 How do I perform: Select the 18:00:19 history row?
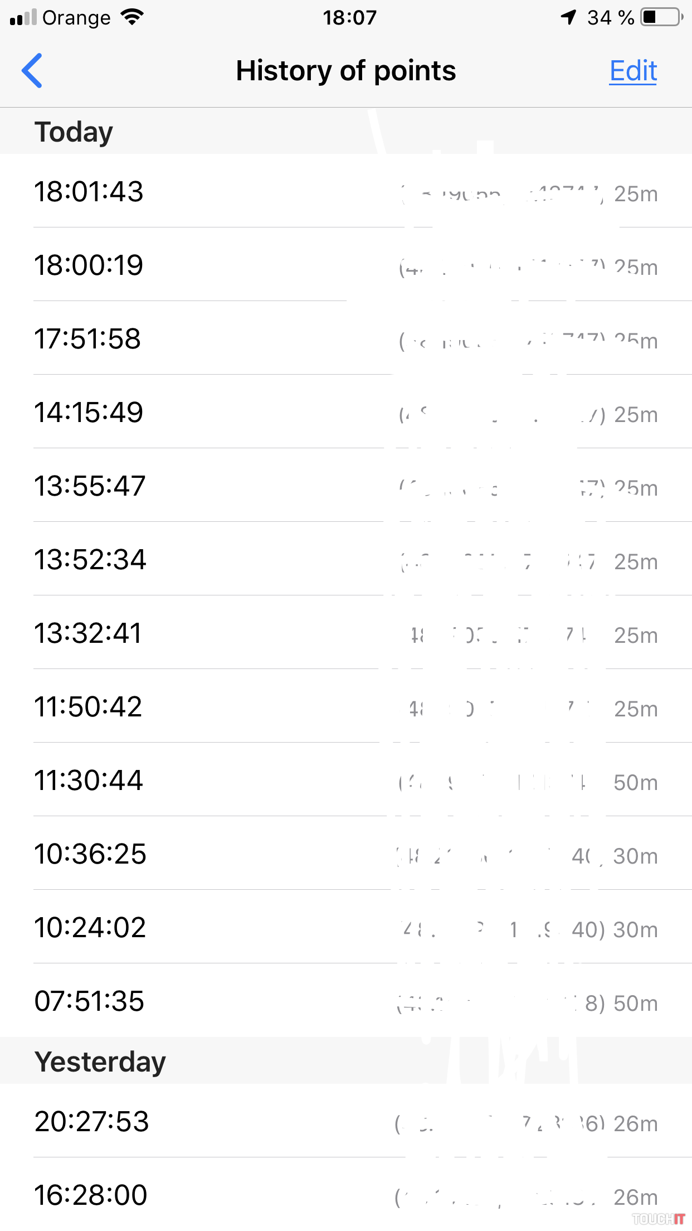pos(345,265)
